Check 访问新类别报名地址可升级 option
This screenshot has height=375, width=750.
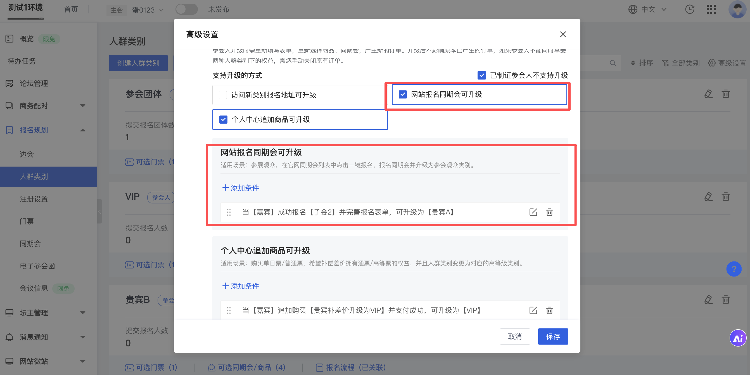[223, 95]
